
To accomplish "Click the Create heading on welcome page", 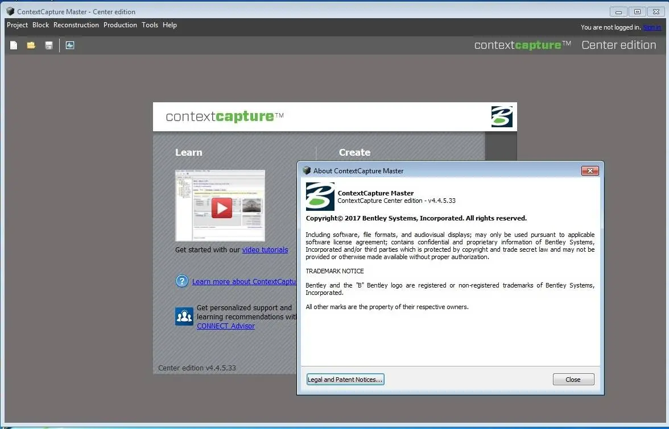I will click(x=354, y=152).
